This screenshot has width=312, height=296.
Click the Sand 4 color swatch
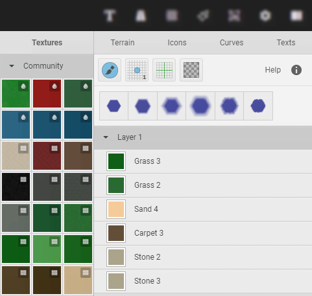pyautogui.click(x=116, y=209)
